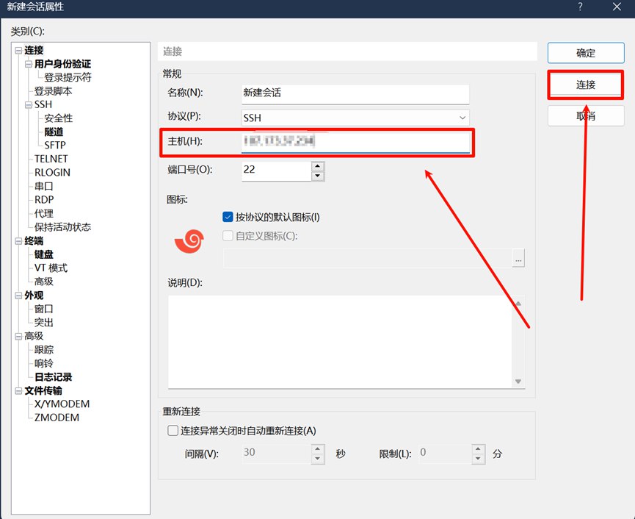The width and height of the screenshot is (635, 519).
Task: Select 日志记录 in the sidebar
Action: [52, 376]
